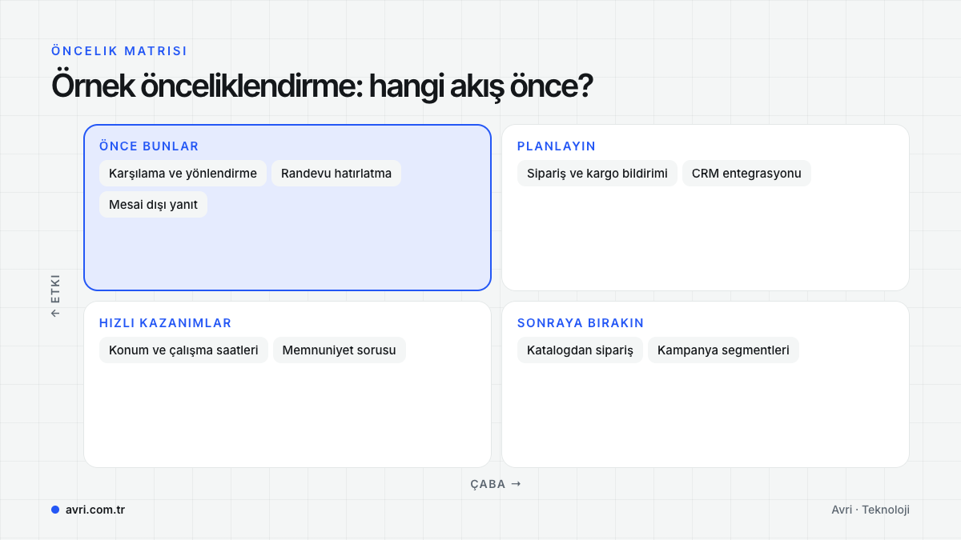Select the Konum ve çalışma saatleri chip

click(x=183, y=350)
